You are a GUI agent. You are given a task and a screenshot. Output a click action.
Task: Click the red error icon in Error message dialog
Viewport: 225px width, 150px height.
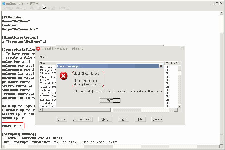click(x=63, y=76)
